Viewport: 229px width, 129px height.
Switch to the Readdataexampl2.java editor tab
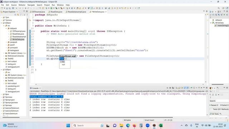tap(76, 12)
